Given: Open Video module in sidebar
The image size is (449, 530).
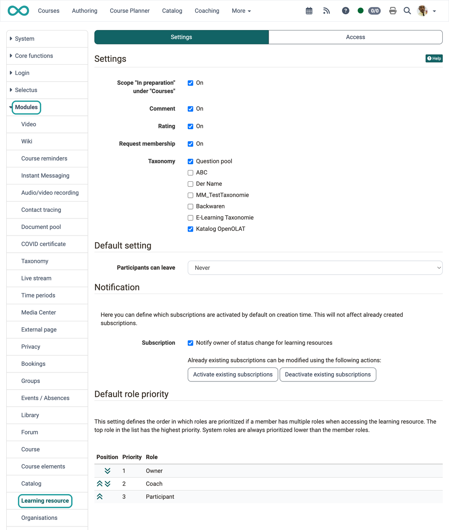Looking at the screenshot, I should (x=47, y=124).
